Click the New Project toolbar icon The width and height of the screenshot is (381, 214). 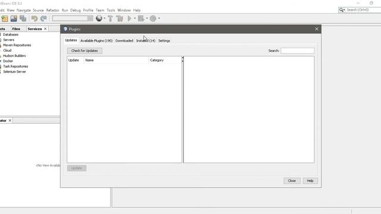pos(5,18)
